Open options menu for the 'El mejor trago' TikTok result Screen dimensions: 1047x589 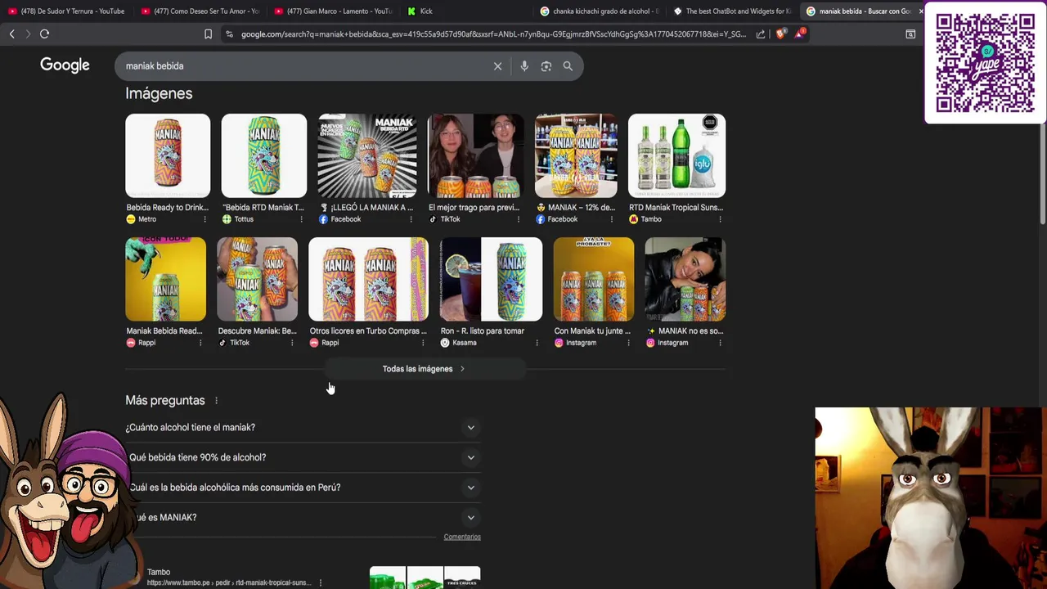pyautogui.click(x=519, y=219)
